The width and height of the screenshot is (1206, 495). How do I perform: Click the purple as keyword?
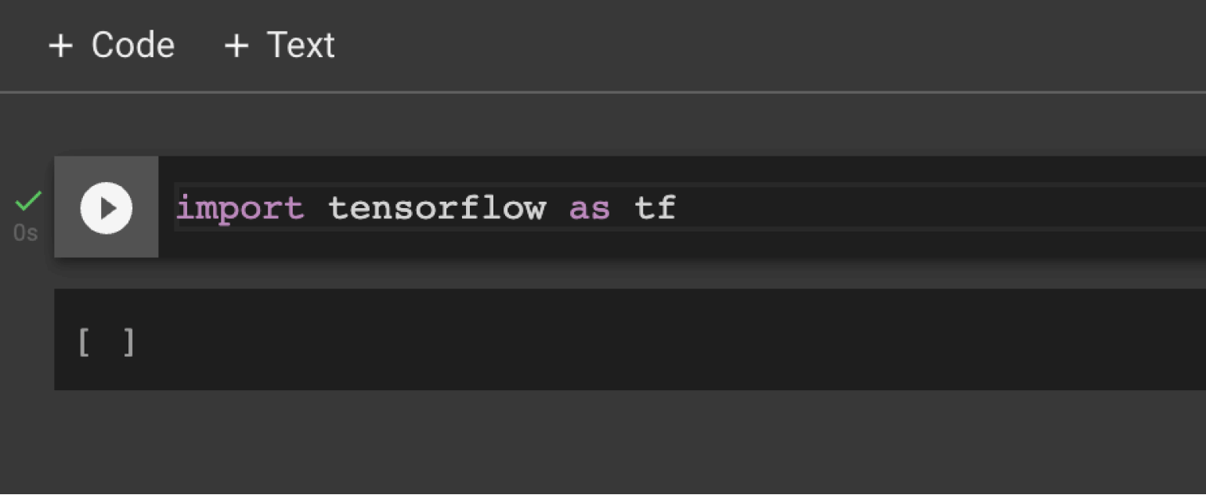(x=590, y=209)
